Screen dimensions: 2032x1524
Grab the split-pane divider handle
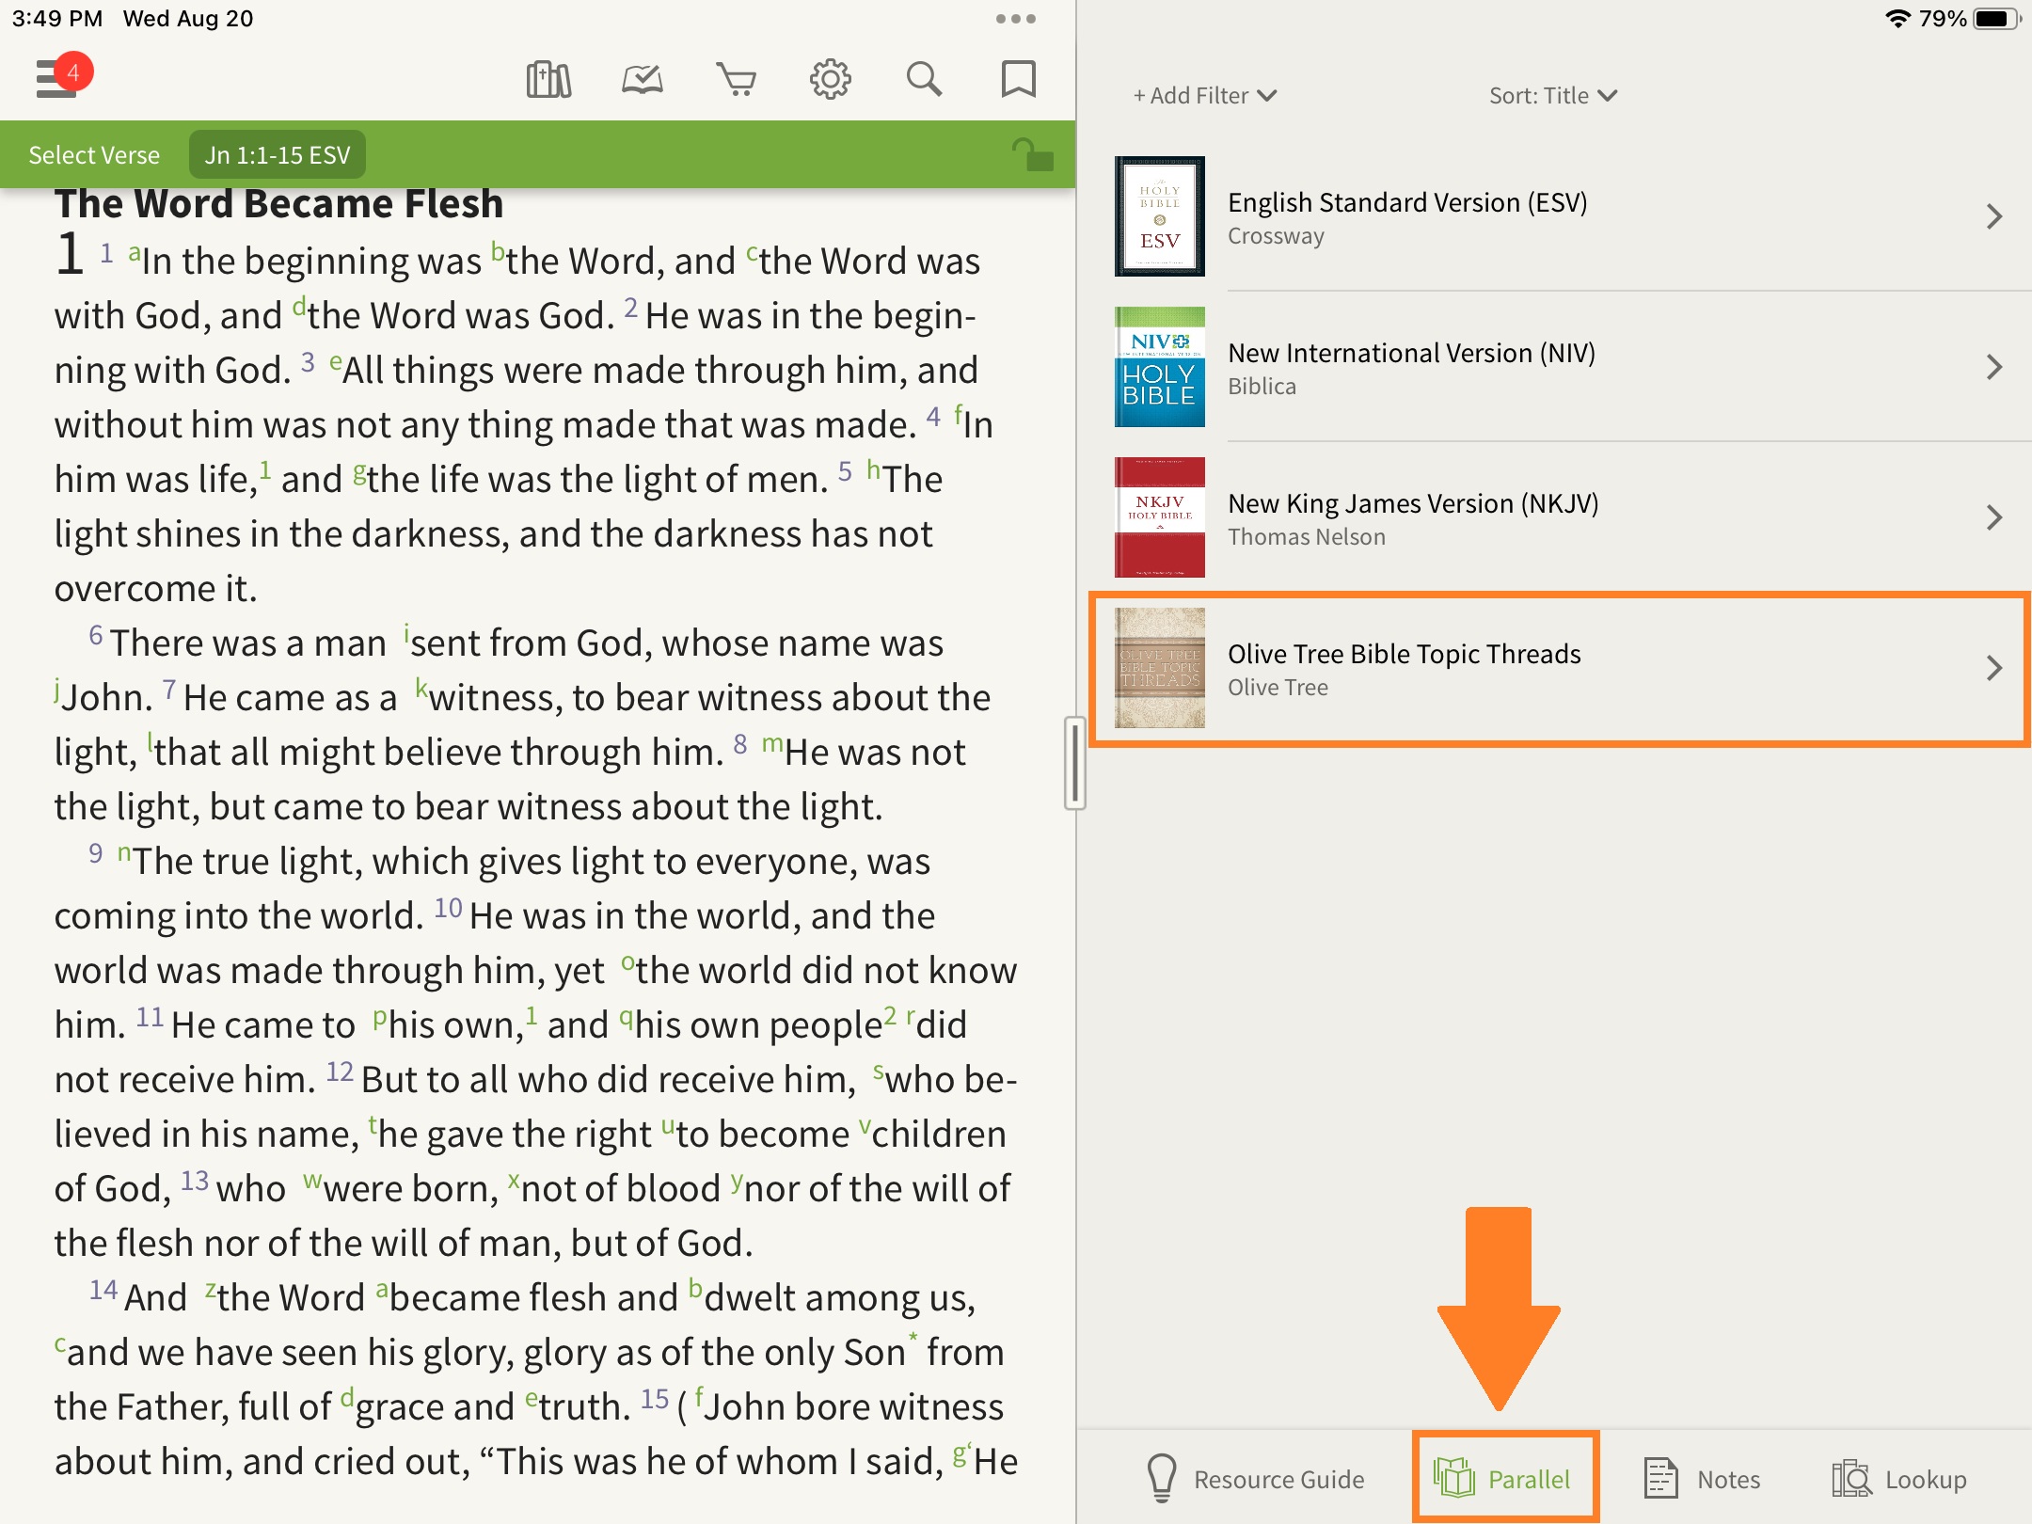pyautogui.click(x=1074, y=762)
